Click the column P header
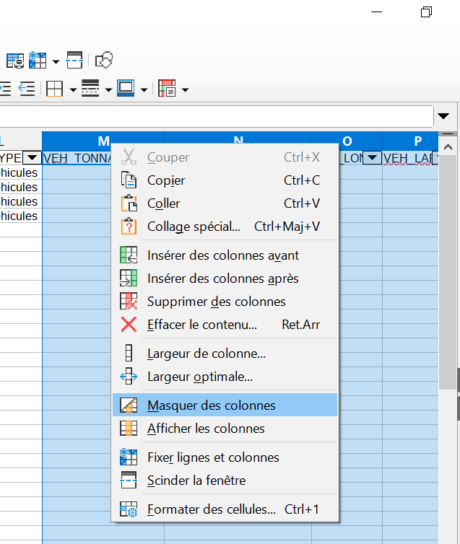This screenshot has height=544, width=460. point(417,141)
